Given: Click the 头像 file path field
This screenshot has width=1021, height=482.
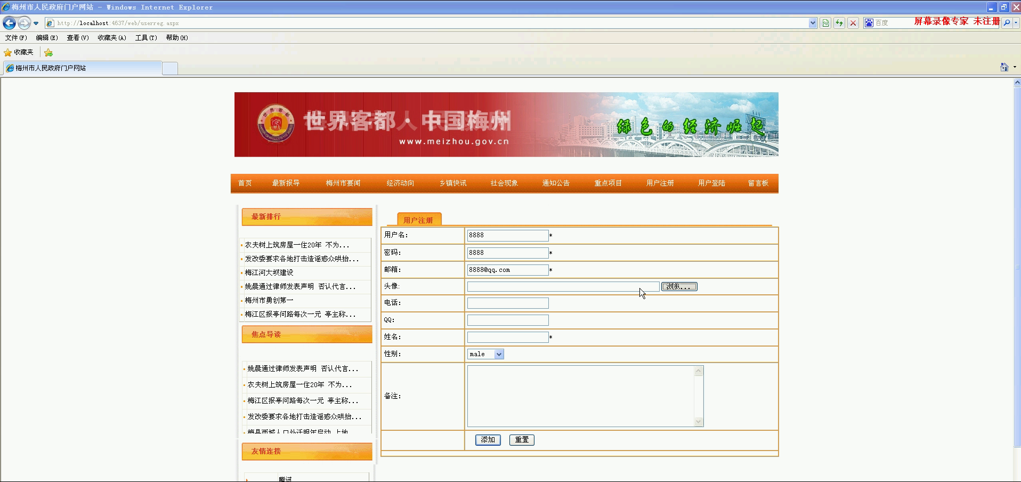Looking at the screenshot, I should pyautogui.click(x=563, y=286).
